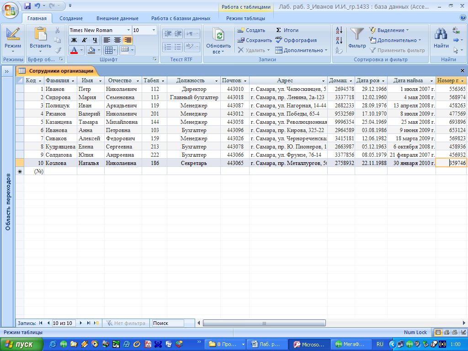
Task: Open the font size dropdown
Action: coord(154,30)
